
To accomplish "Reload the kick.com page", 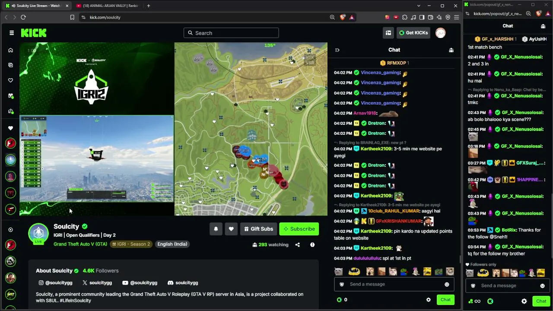I will 23,17.
